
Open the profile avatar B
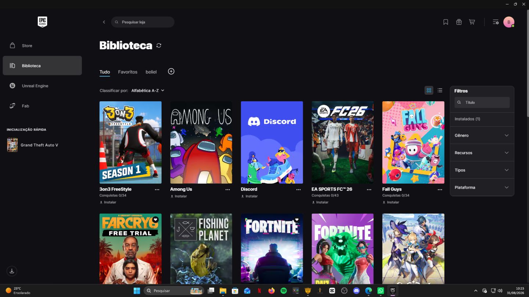[509, 22]
